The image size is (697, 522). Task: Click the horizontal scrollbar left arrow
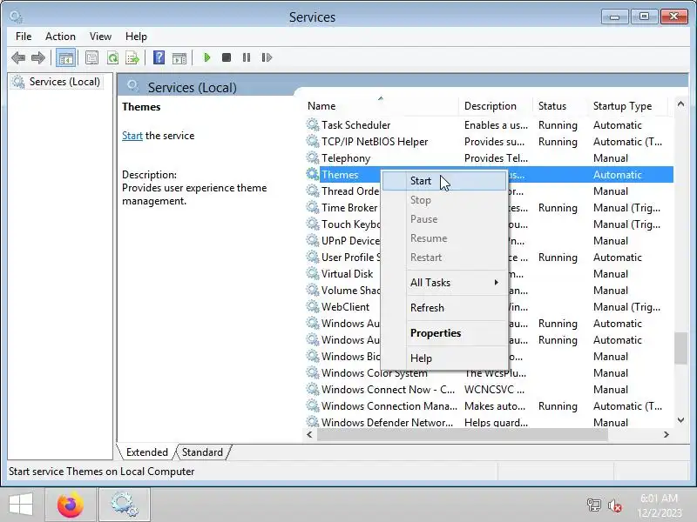[x=310, y=434]
